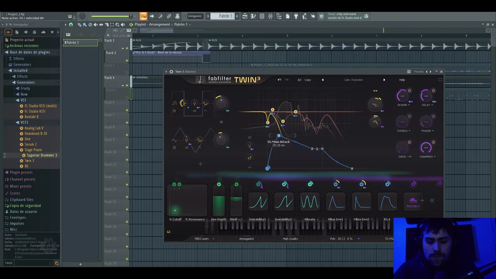The height and width of the screenshot is (279, 496).
Task: Click Twin 3 undo arrow
Action: [279, 80]
